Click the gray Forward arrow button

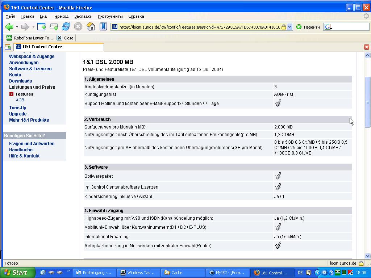coord(25,27)
